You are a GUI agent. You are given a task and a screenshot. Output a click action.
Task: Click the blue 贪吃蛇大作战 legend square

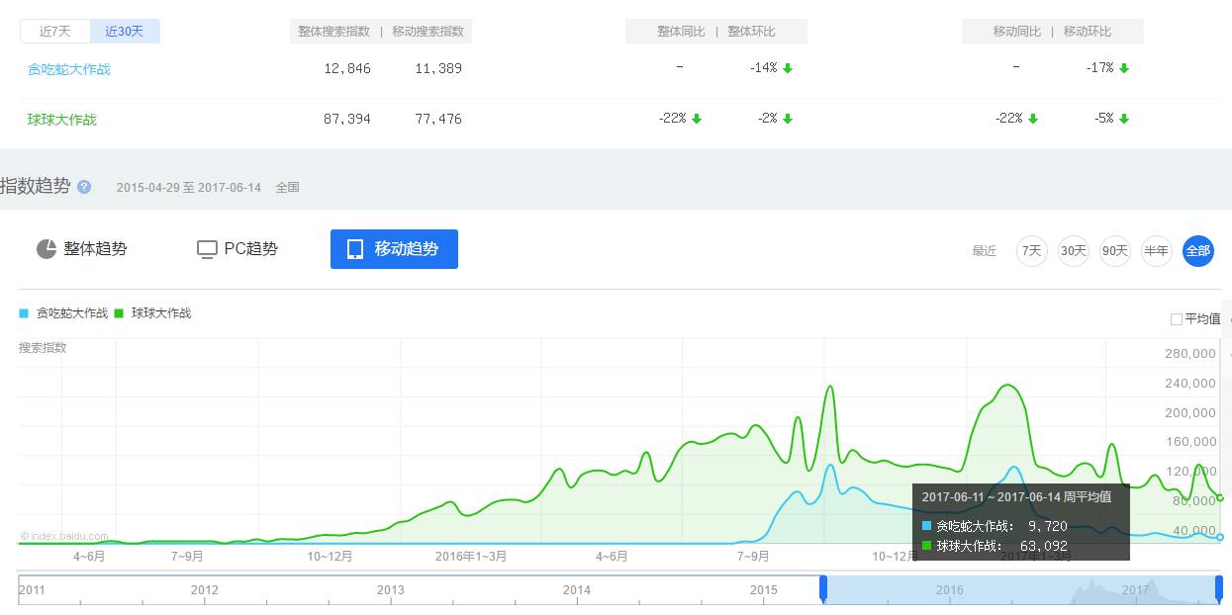click(24, 313)
